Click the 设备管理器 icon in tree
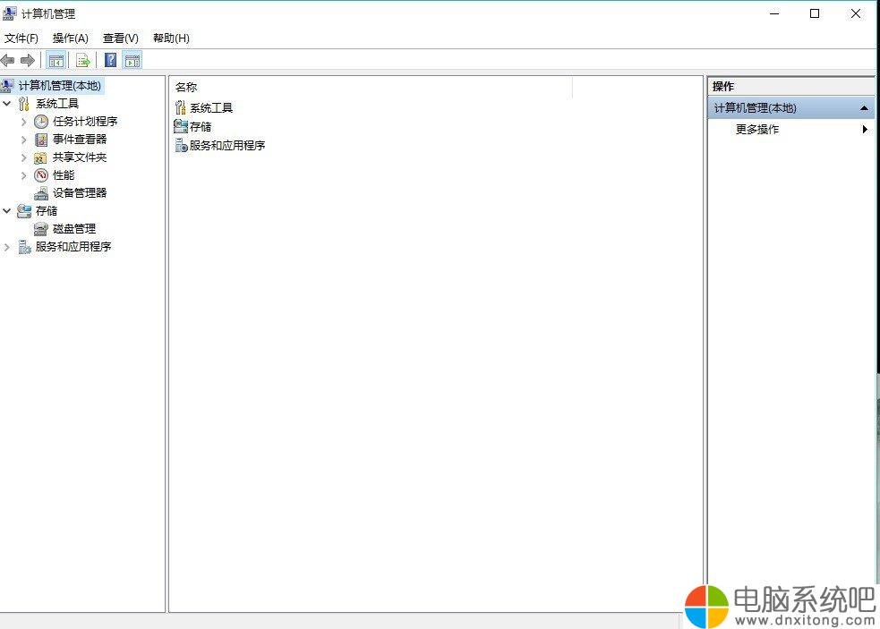 point(41,193)
